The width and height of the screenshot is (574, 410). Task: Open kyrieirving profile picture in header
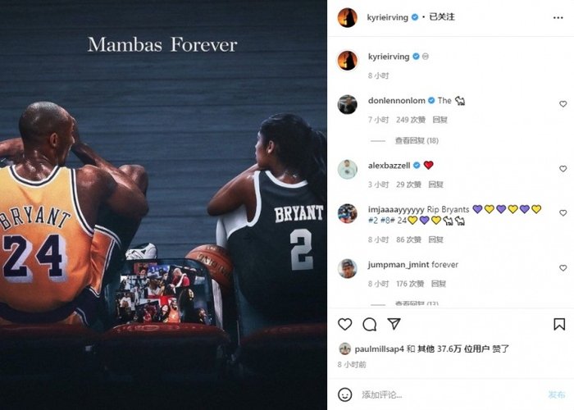point(347,17)
